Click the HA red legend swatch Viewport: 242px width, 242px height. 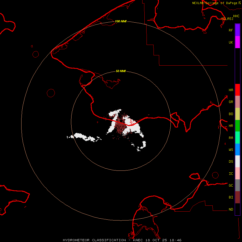(237, 90)
